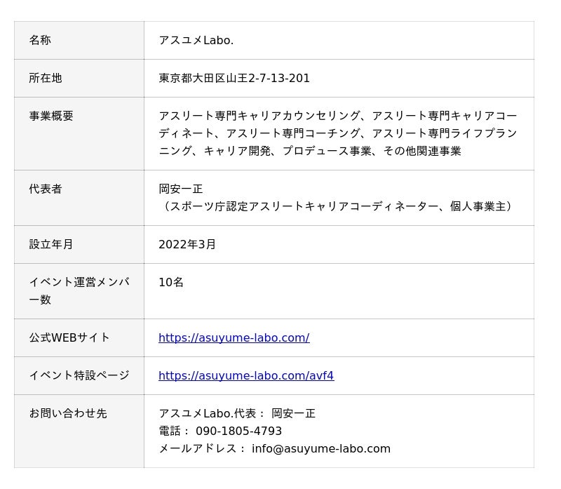Click the phone number 090-1805-4793
The image size is (561, 489).
click(238, 431)
